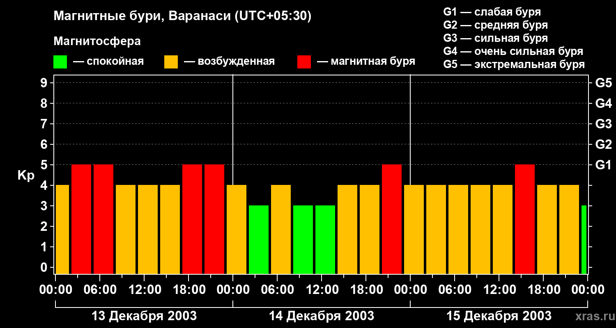Select the yellow bar at 12:00 on 15 December
Screen dimensions: 616x328
coord(503,229)
